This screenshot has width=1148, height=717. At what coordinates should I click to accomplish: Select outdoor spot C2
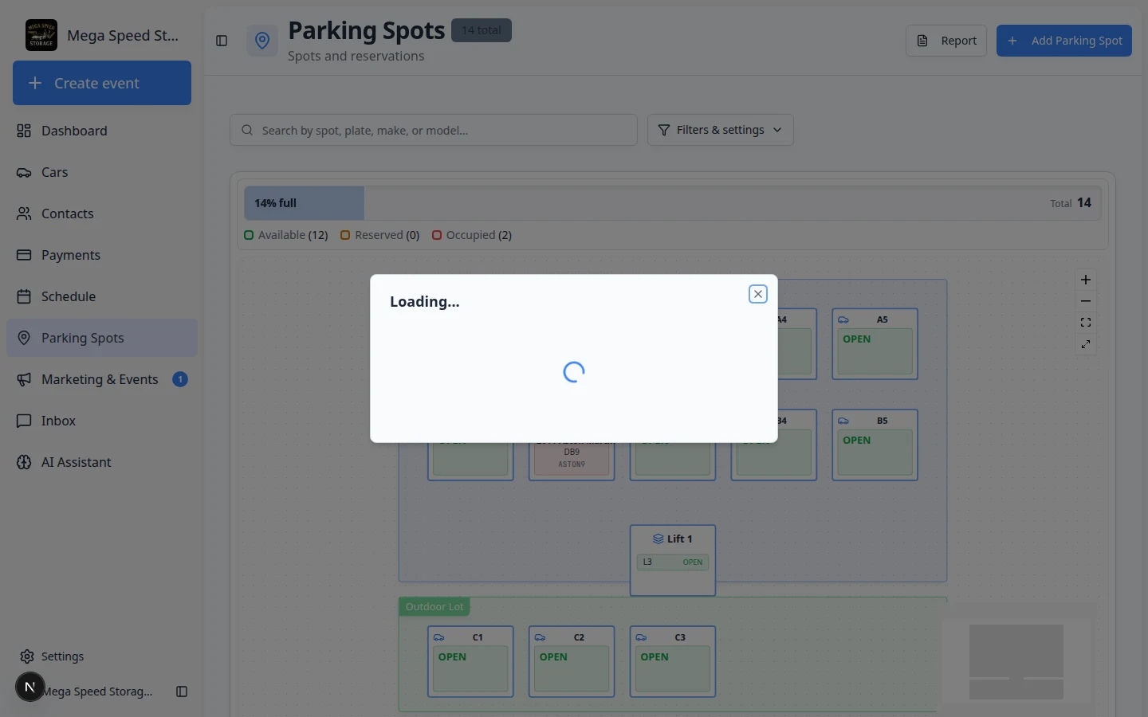572,662
